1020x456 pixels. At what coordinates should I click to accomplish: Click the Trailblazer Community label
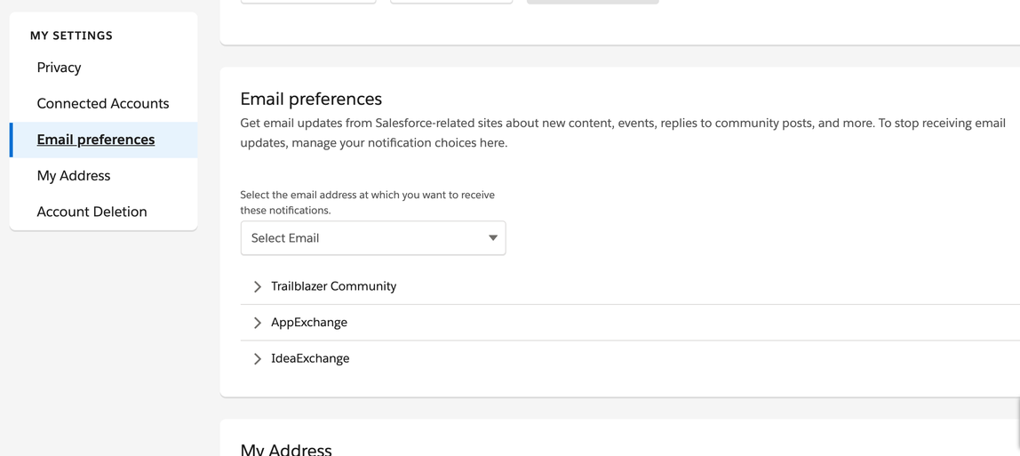333,286
